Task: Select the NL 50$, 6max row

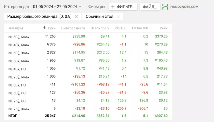Action: click(88, 36)
